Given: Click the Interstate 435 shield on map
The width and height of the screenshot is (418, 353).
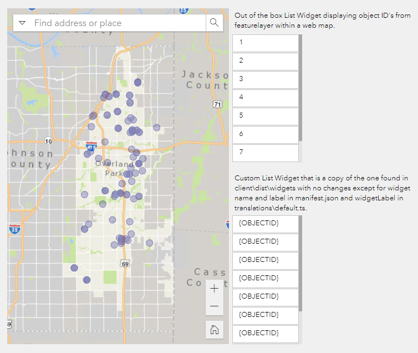Looking at the screenshot, I should tap(91, 147).
